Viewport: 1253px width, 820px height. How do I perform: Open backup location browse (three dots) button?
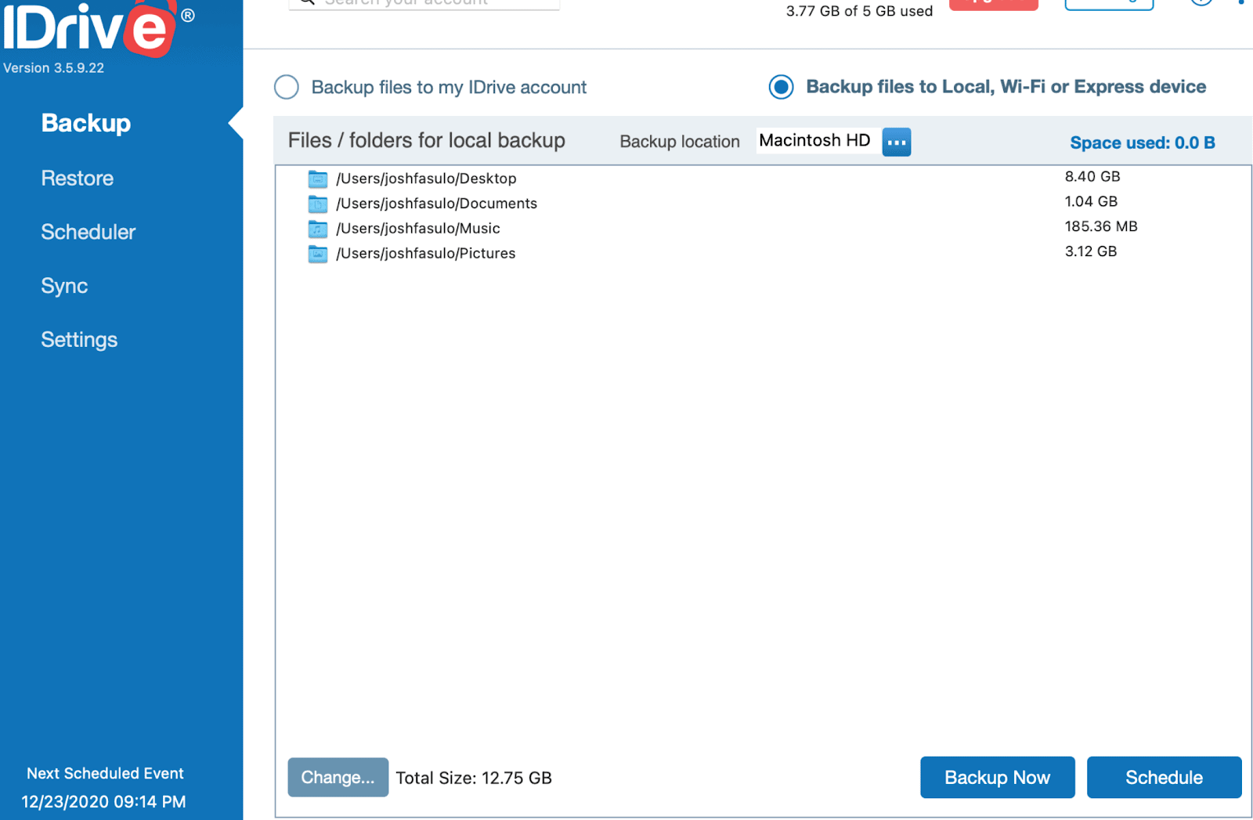tap(897, 142)
